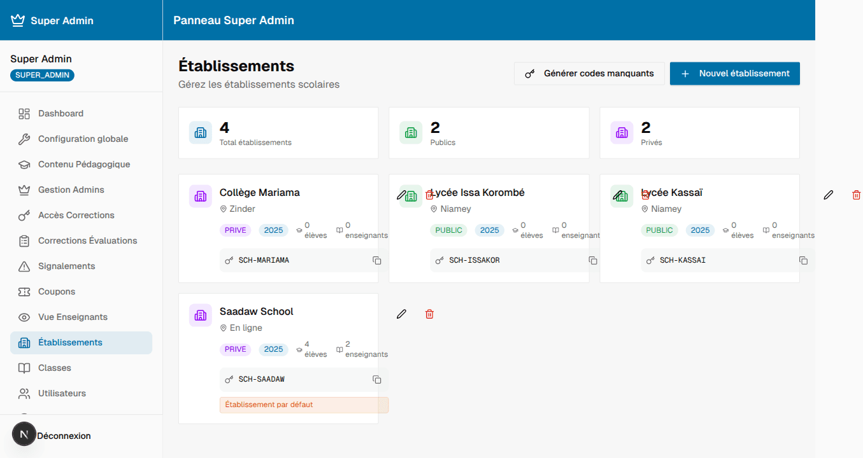The image size is (863, 458).
Task: Click the pencil icon right of Lycée Kassaï card
Action: 828,195
